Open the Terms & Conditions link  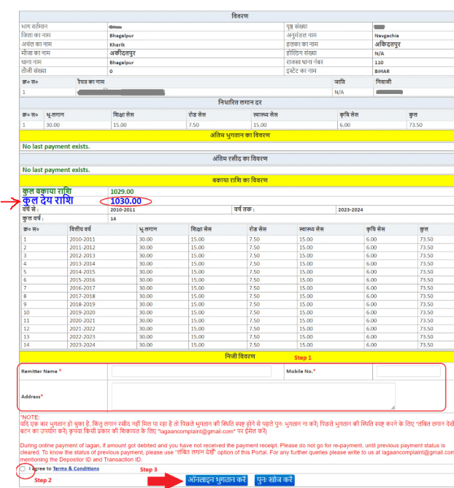click(x=76, y=469)
